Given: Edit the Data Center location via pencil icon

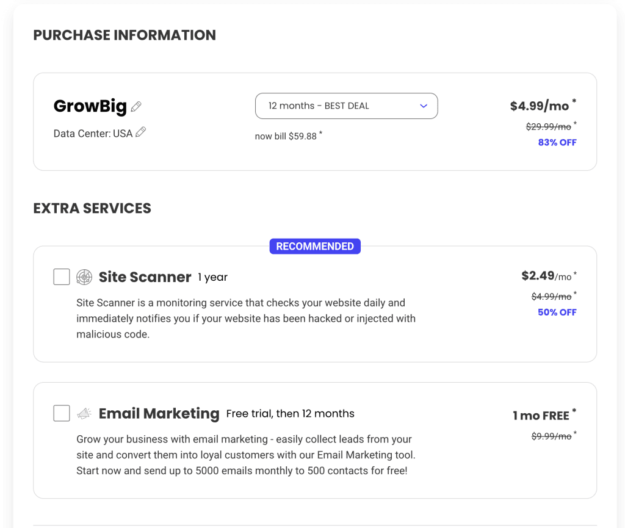Looking at the screenshot, I should pos(141,132).
